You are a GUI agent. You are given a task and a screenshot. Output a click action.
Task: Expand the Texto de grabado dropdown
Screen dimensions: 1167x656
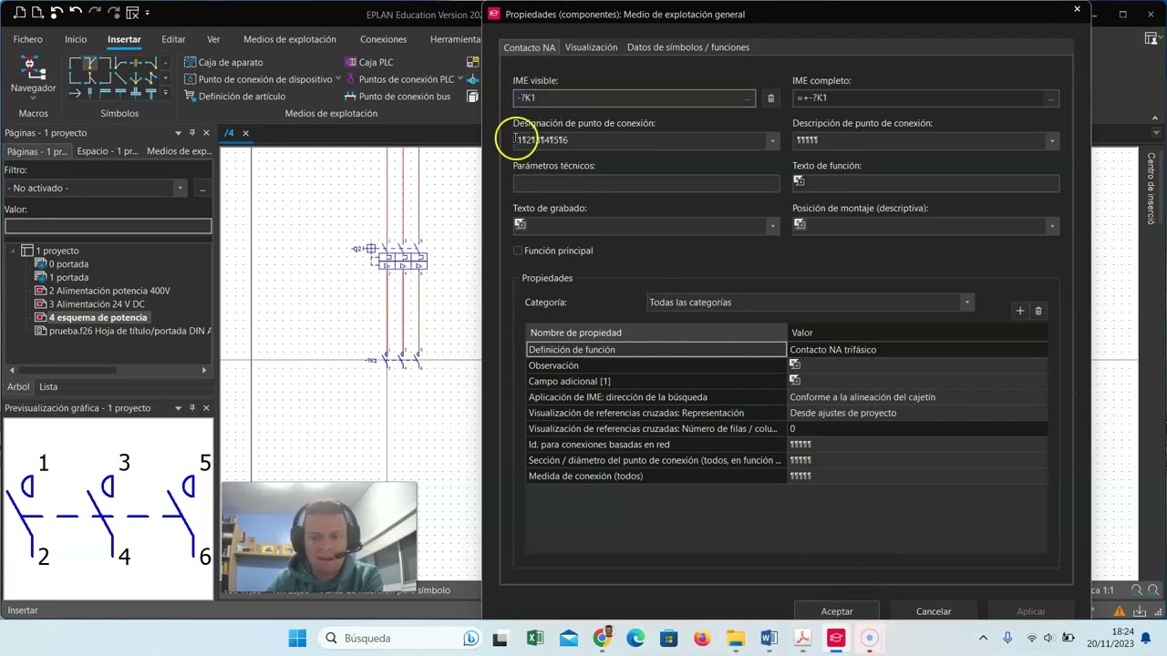click(x=772, y=225)
